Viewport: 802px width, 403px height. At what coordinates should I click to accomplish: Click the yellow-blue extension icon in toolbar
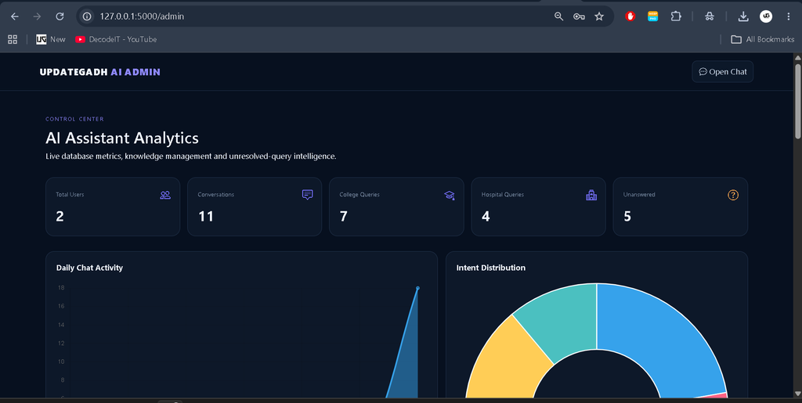click(x=652, y=16)
